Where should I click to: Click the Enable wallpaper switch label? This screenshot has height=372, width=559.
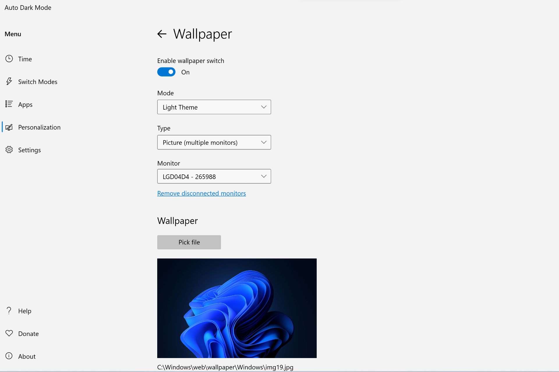coord(191,61)
